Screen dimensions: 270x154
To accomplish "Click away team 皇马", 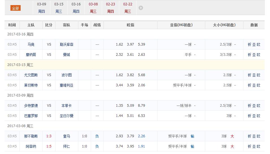I will pyautogui.click(x=66, y=136).
